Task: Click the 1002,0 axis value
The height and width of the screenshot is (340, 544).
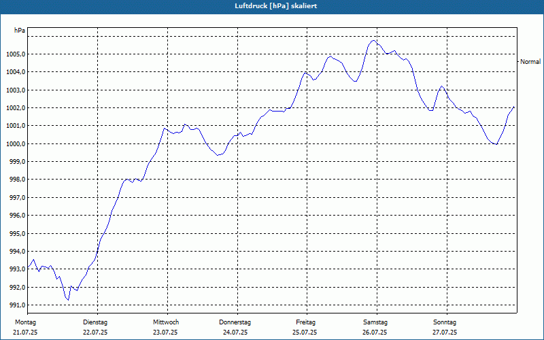Action: 16,108
